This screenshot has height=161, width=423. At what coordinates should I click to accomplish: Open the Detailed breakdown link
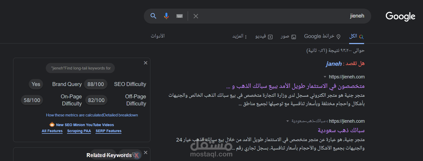point(121,115)
